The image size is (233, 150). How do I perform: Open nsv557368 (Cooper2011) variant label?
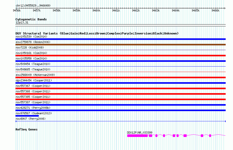[33, 91]
